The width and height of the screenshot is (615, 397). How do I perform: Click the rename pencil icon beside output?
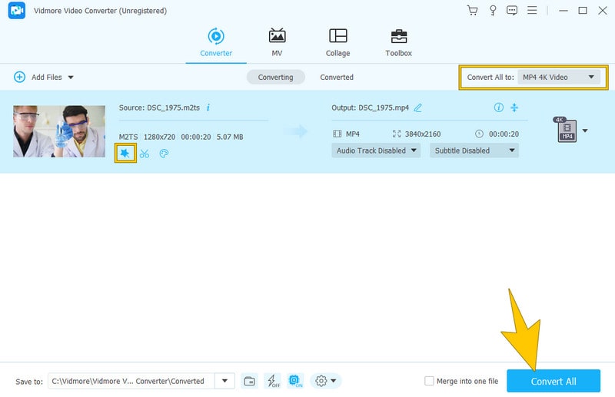418,108
